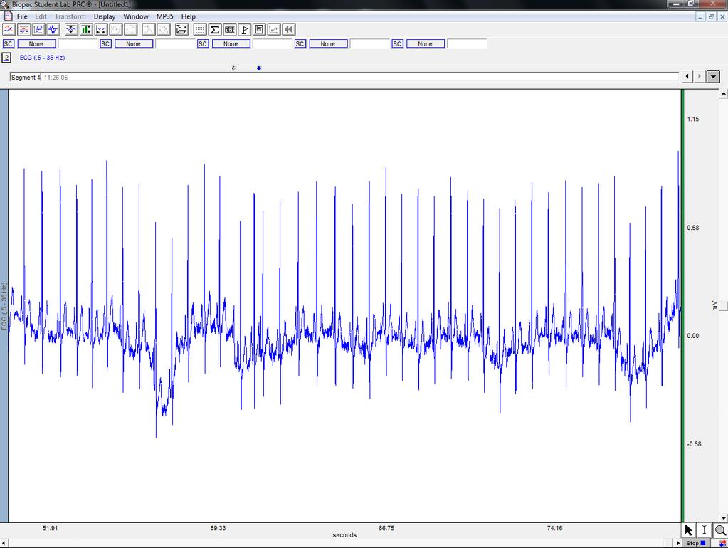This screenshot has width=728, height=548.
Task: Click the horizontal scrollbar left arrow
Action: (4, 543)
